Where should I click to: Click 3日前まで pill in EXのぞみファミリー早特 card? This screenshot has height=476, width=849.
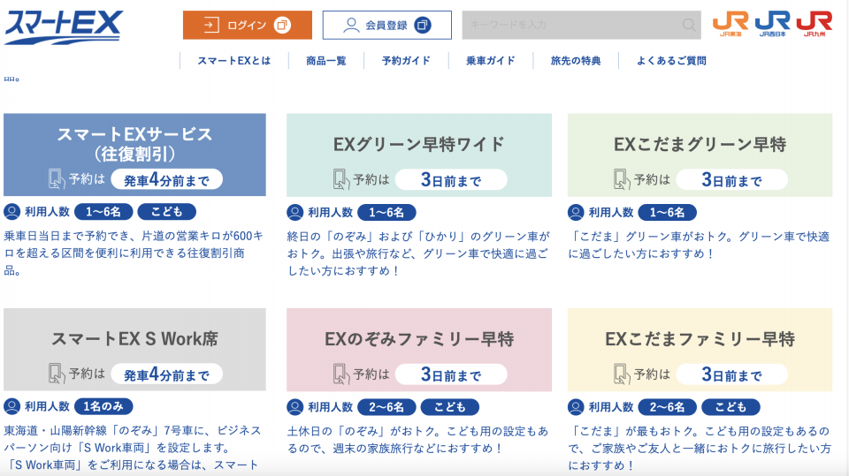[x=451, y=374]
